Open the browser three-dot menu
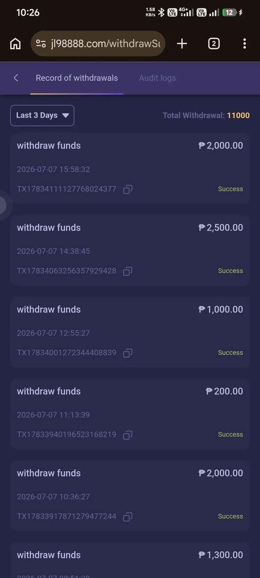 click(x=245, y=44)
